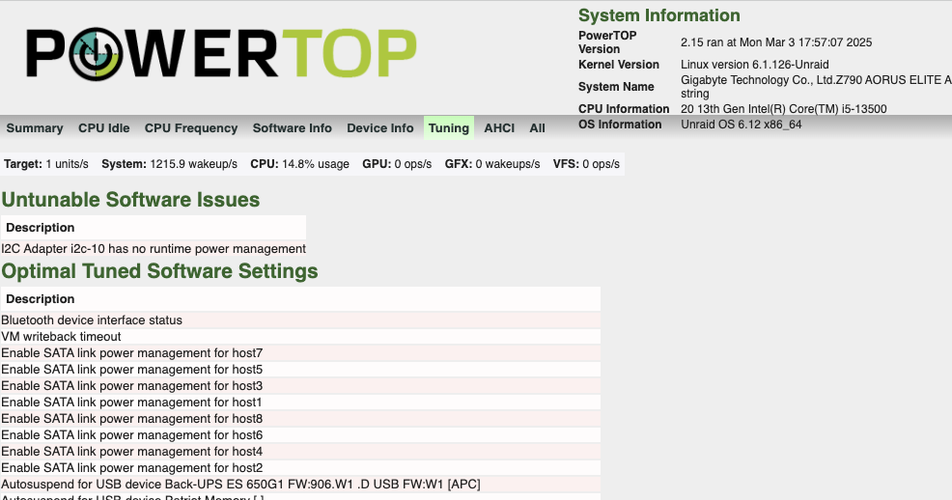
Task: Click SATA link power management host5 row
Action: pyautogui.click(x=300, y=369)
